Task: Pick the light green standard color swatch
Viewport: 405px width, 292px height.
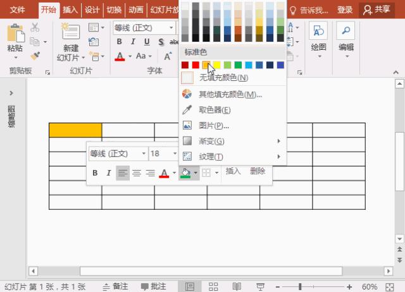Action: coord(227,65)
